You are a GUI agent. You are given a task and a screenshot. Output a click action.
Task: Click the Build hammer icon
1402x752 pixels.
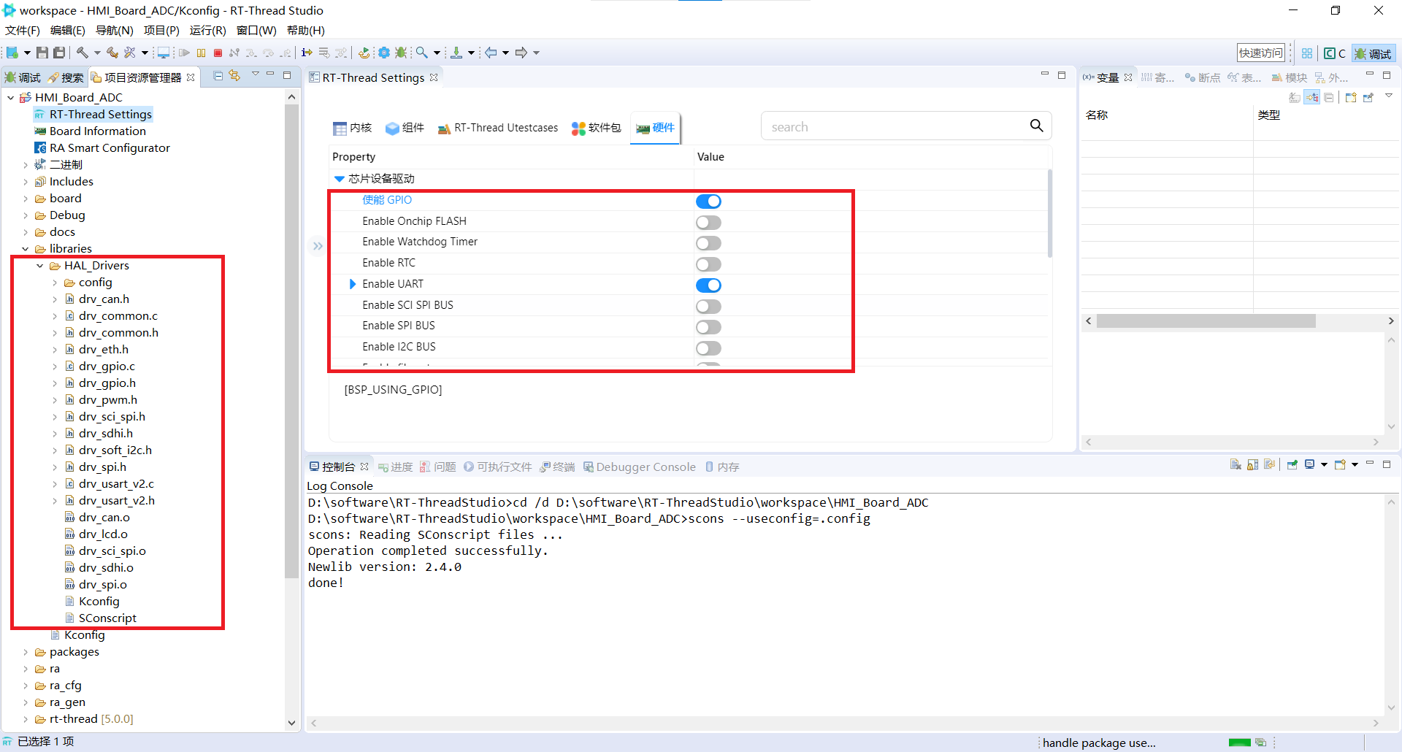(83, 53)
